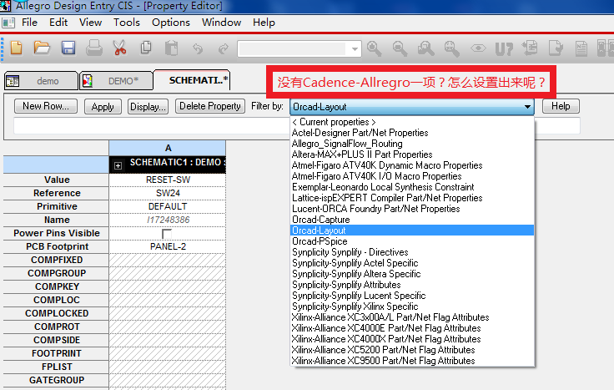This screenshot has height=390, width=614.
Task: Select Actel-Designer Part/Net Properties option
Action: point(412,133)
